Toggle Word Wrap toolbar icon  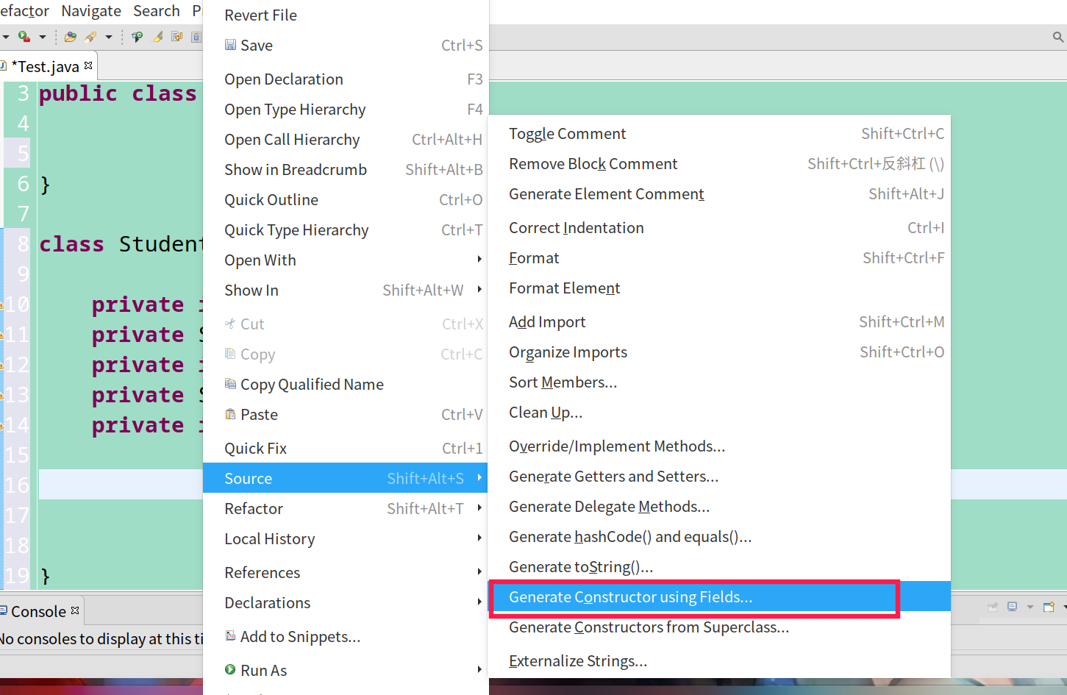click(x=176, y=36)
